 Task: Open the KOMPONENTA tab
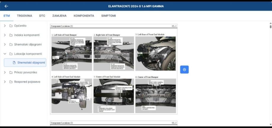tap(84, 16)
